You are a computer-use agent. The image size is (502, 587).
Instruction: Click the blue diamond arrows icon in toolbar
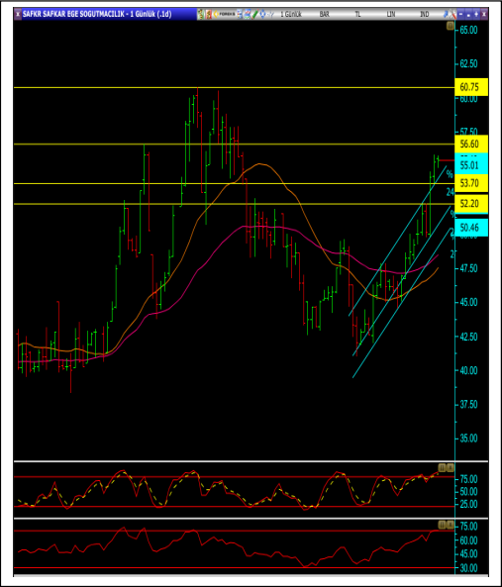[x=262, y=14]
